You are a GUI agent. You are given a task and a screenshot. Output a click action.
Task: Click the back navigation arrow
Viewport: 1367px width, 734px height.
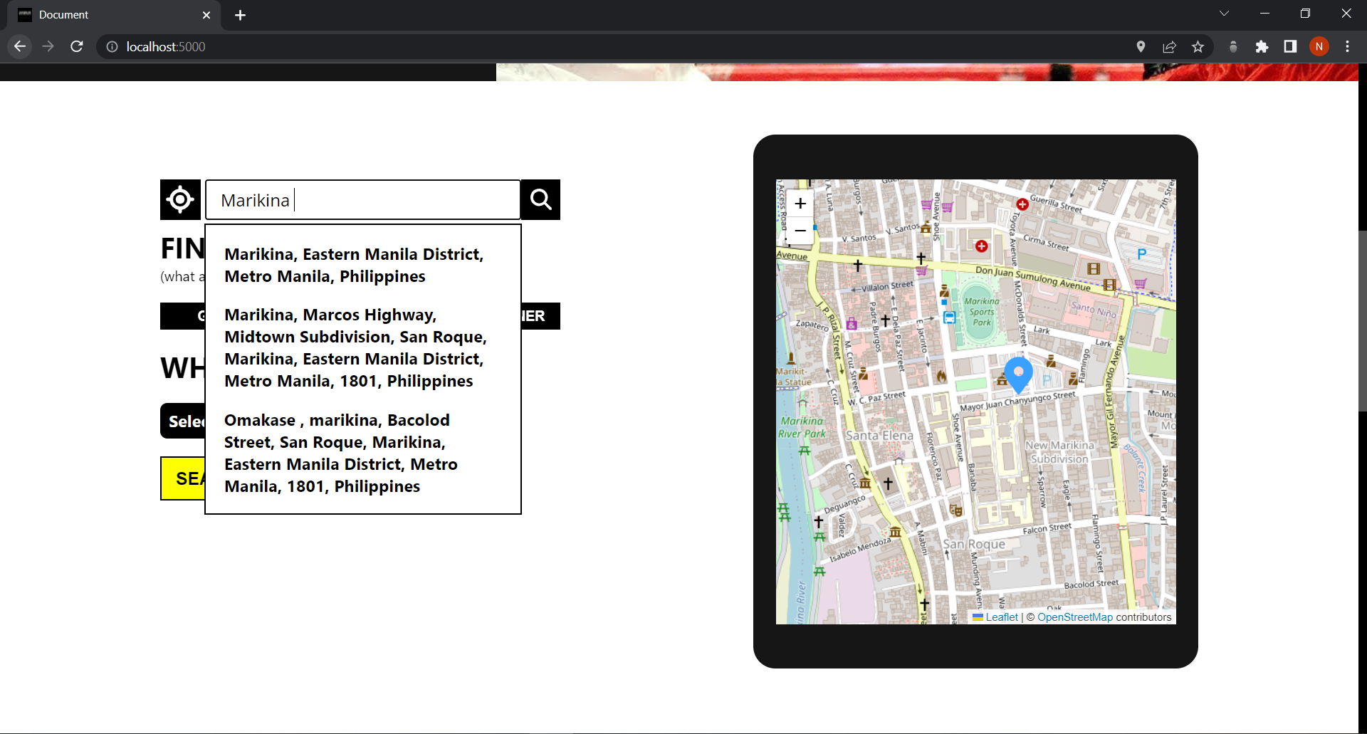click(x=19, y=46)
